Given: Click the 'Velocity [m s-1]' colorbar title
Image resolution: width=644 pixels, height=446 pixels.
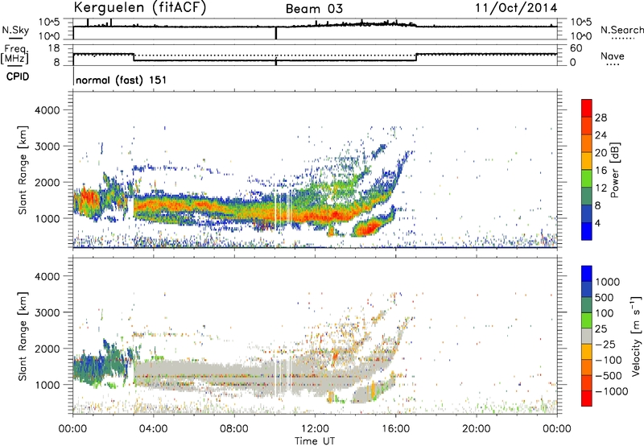Looking at the screenshot, I should coord(636,336).
